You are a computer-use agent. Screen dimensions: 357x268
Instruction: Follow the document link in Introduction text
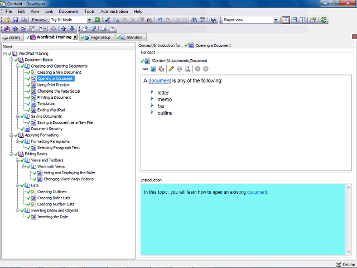(257, 192)
